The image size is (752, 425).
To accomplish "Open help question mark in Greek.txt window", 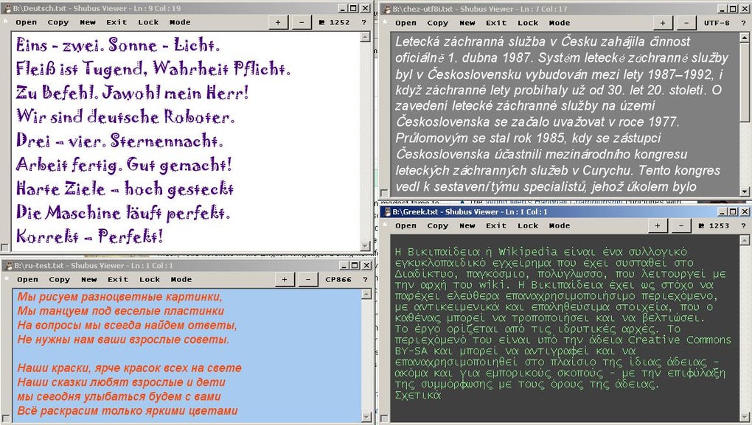I will pyautogui.click(x=744, y=225).
